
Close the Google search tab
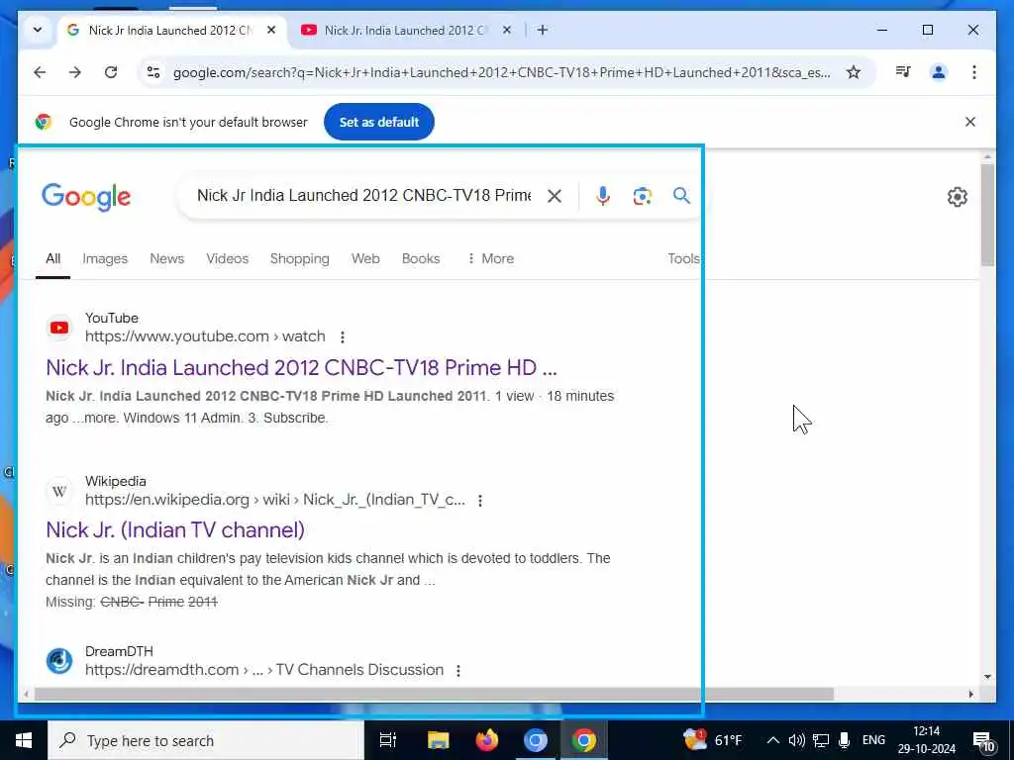pyautogui.click(x=271, y=30)
